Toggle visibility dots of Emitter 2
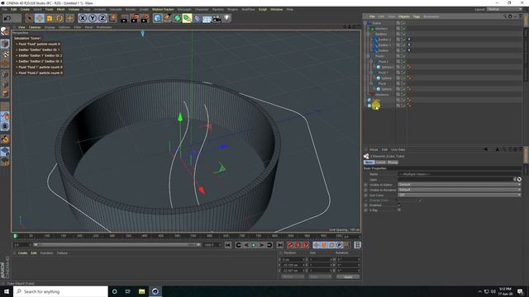 point(402,40)
